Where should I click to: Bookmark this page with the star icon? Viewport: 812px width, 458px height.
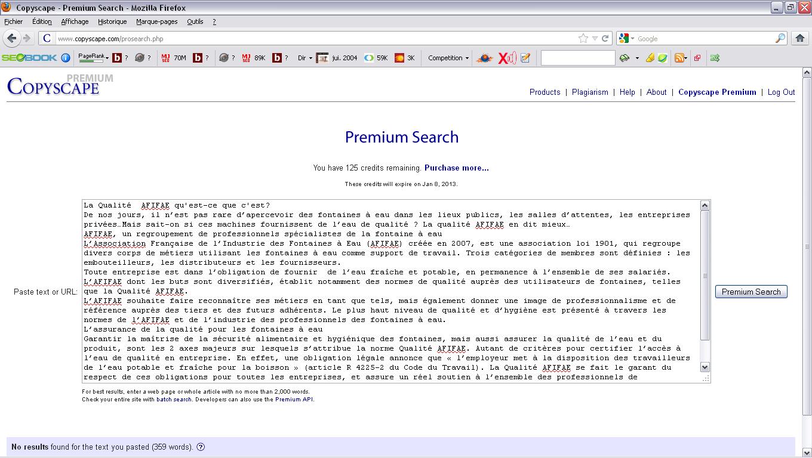coord(583,38)
